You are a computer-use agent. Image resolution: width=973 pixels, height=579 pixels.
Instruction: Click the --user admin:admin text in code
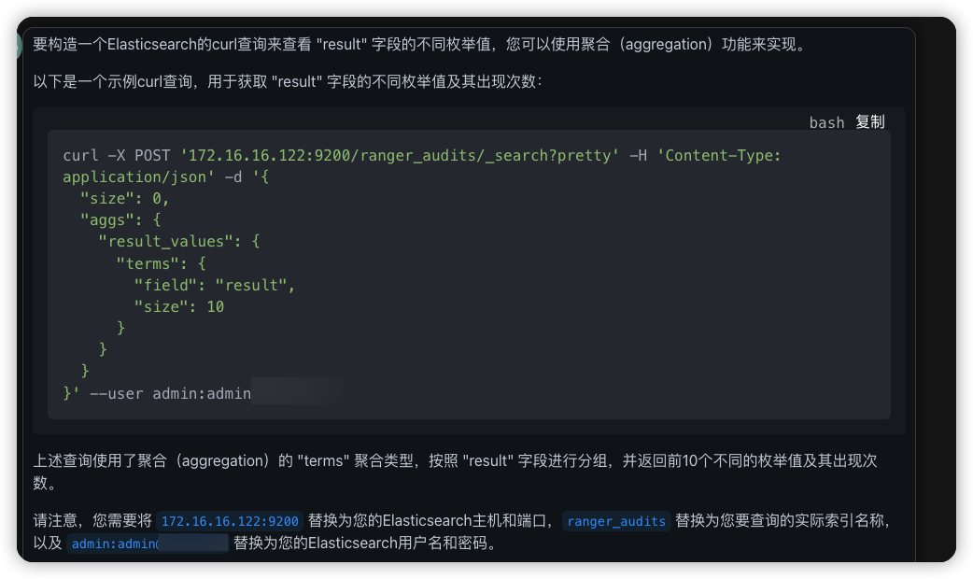(x=170, y=393)
